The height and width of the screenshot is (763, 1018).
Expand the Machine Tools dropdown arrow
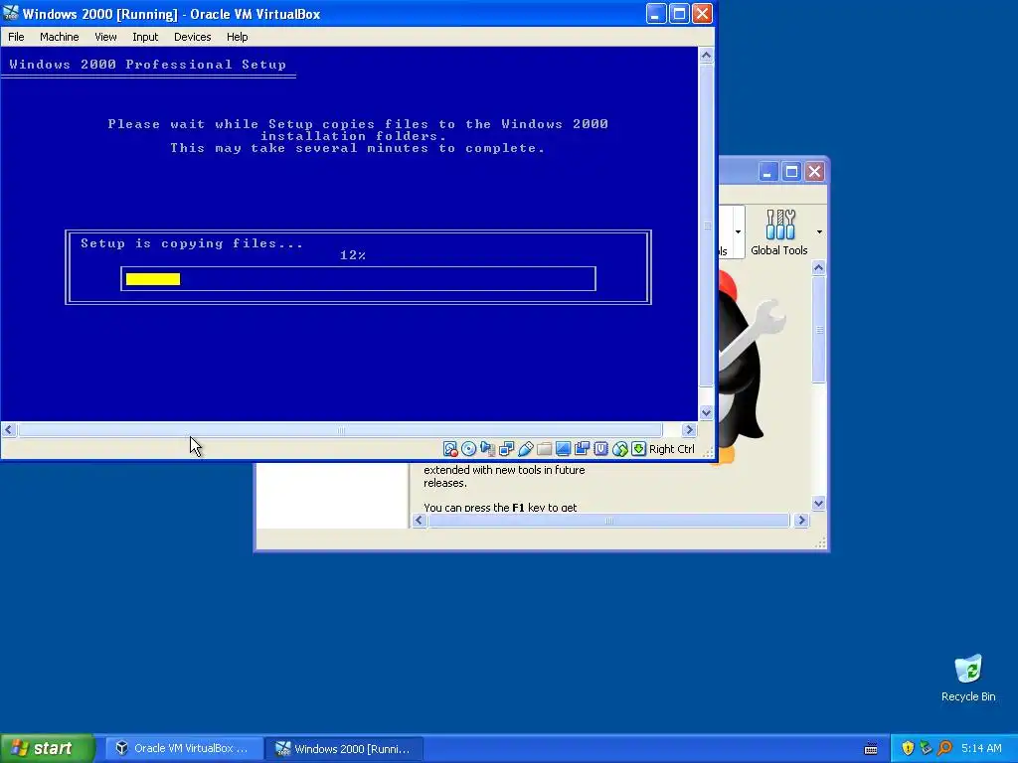click(x=739, y=231)
